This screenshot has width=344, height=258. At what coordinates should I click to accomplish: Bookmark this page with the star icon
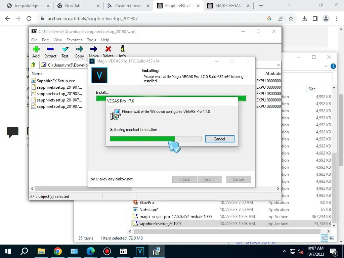click(x=291, y=18)
